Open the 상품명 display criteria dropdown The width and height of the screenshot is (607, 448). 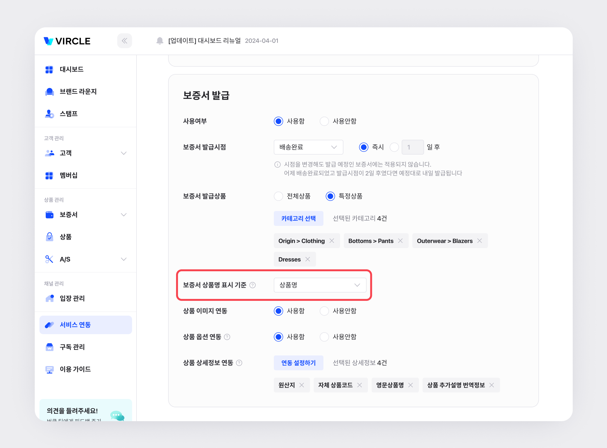click(x=320, y=285)
